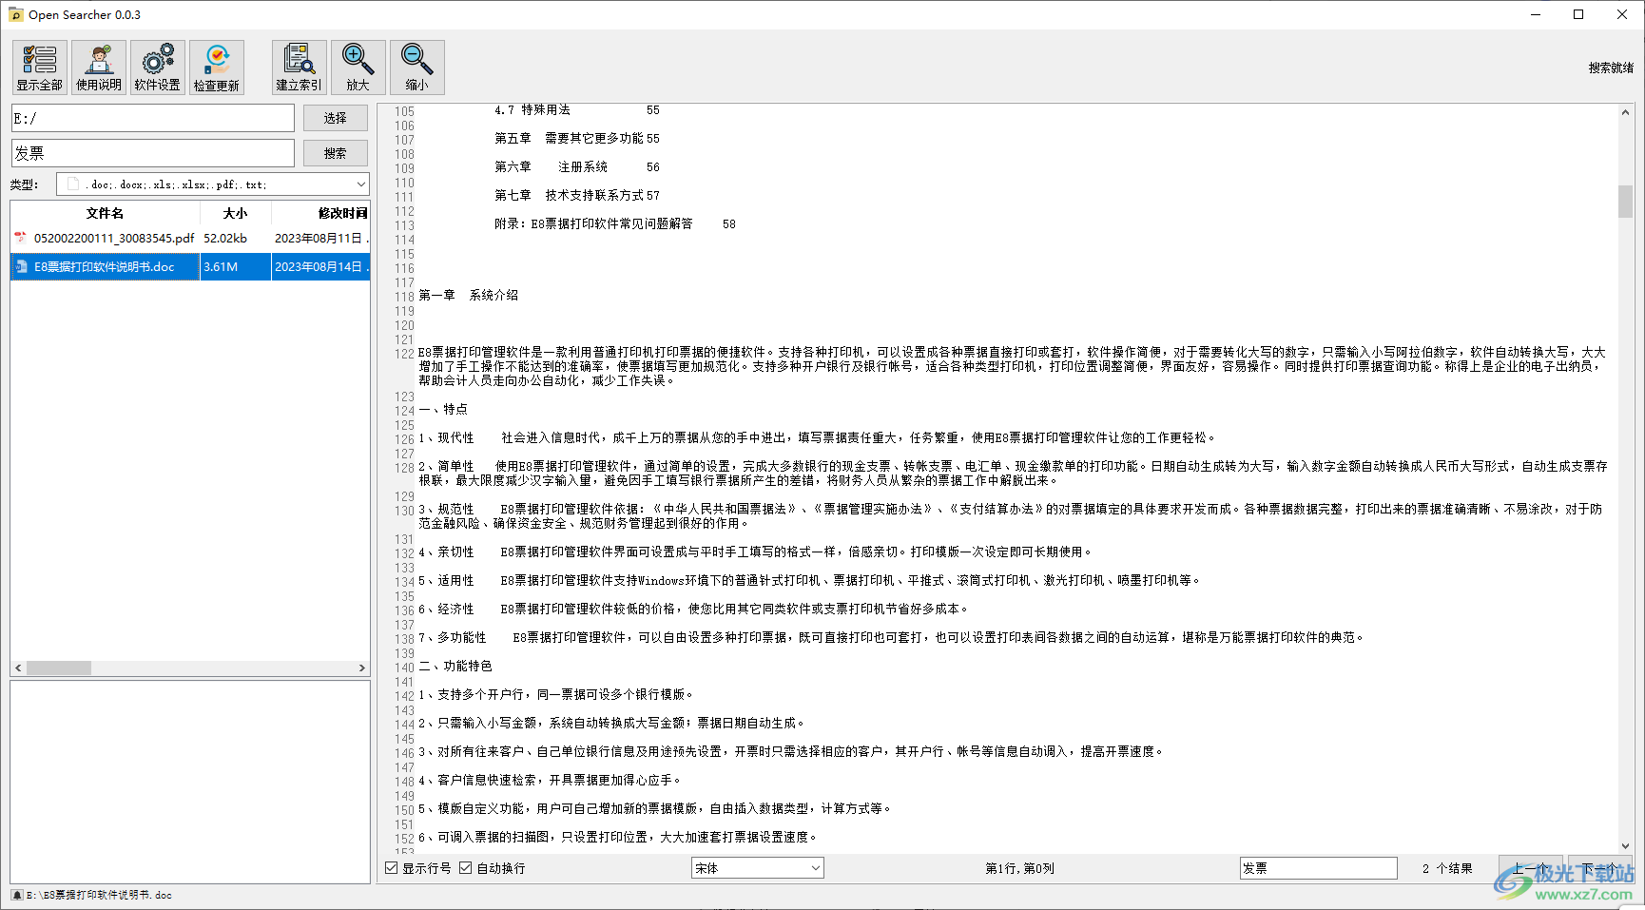The width and height of the screenshot is (1645, 910).
Task: Click the 选择 folder select button
Action: tap(335, 117)
